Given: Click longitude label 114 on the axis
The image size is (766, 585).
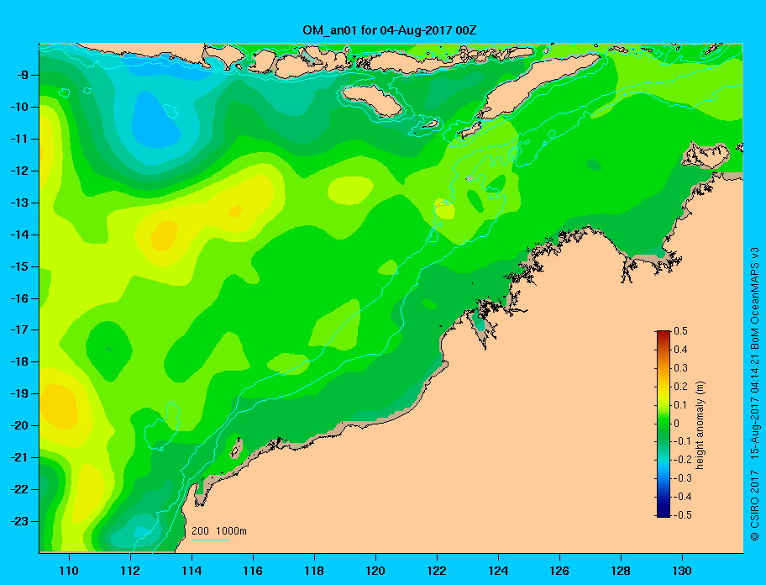Looking at the screenshot, I should coord(192,571).
